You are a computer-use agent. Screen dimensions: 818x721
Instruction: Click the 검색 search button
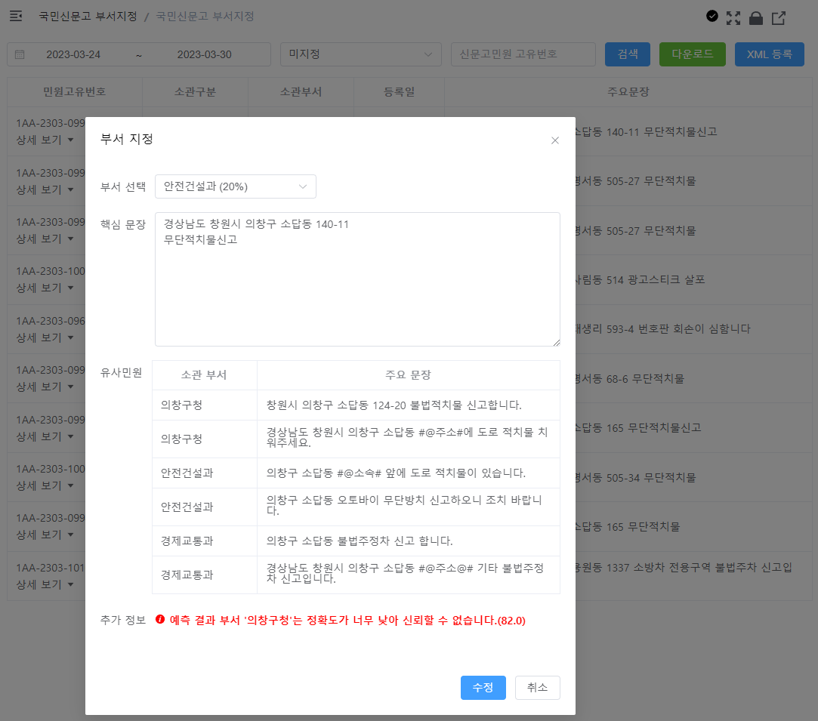point(627,54)
